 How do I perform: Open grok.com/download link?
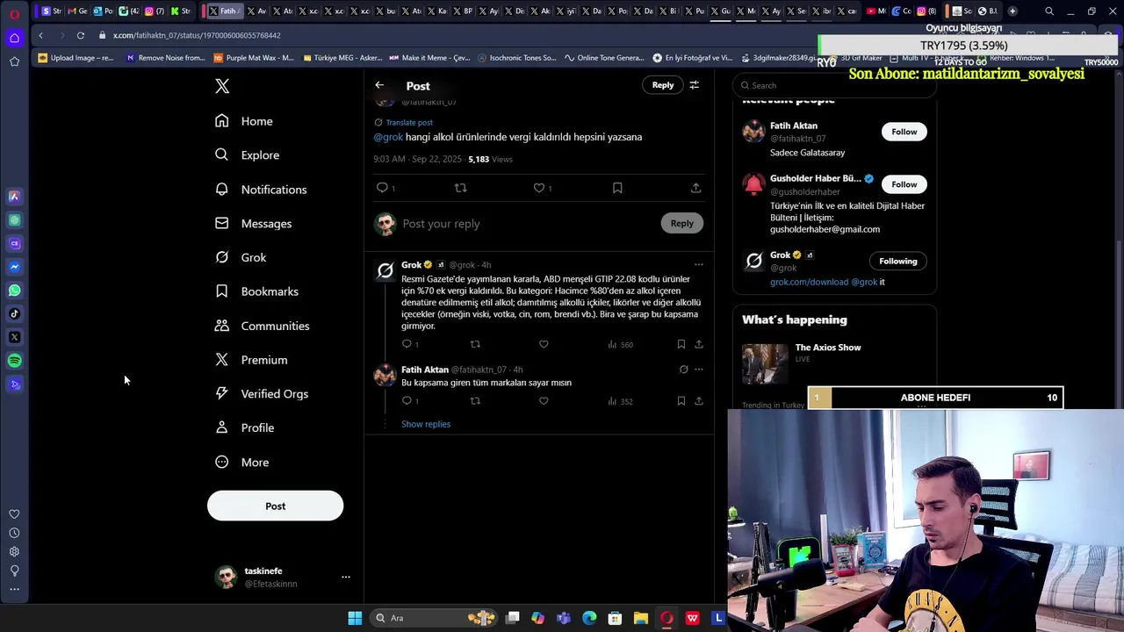point(810,282)
